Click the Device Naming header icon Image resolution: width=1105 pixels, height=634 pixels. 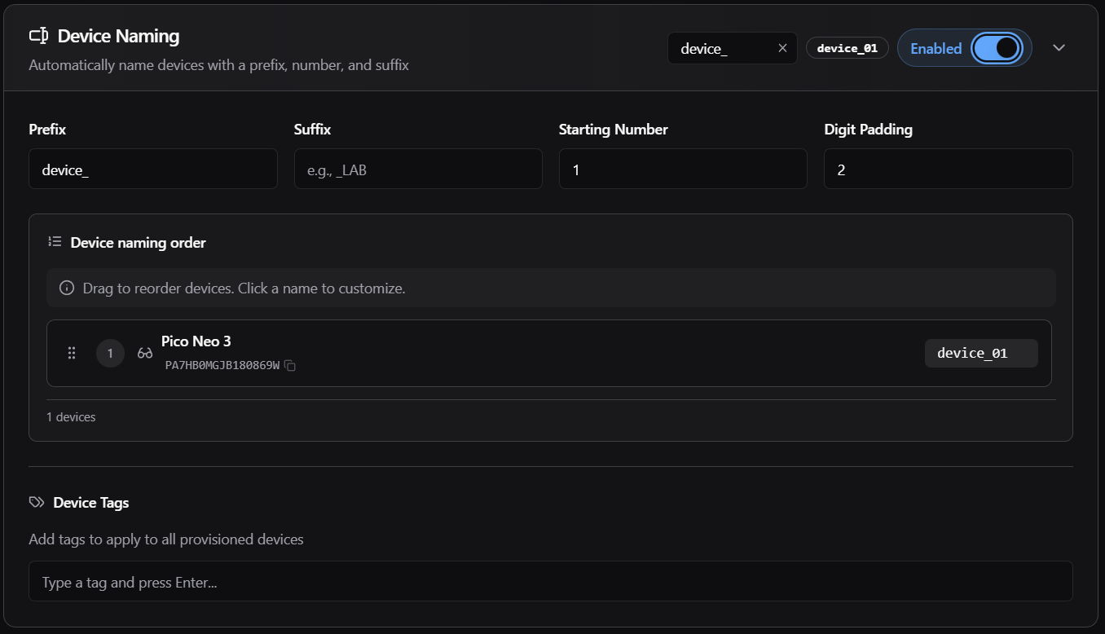[39, 36]
